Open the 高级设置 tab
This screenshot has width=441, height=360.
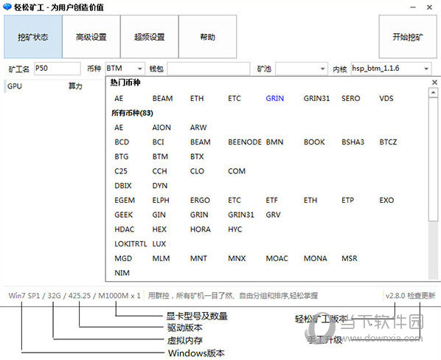coord(91,37)
